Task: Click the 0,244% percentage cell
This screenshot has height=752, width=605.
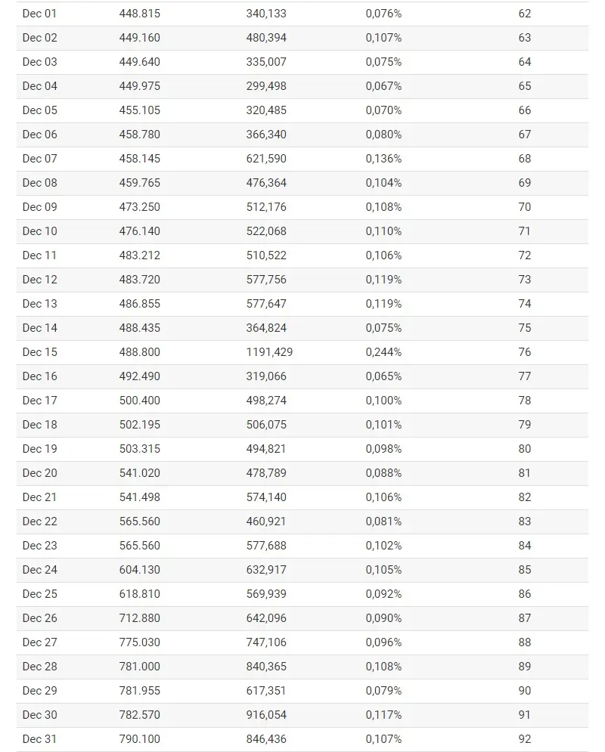Action: 383,352
